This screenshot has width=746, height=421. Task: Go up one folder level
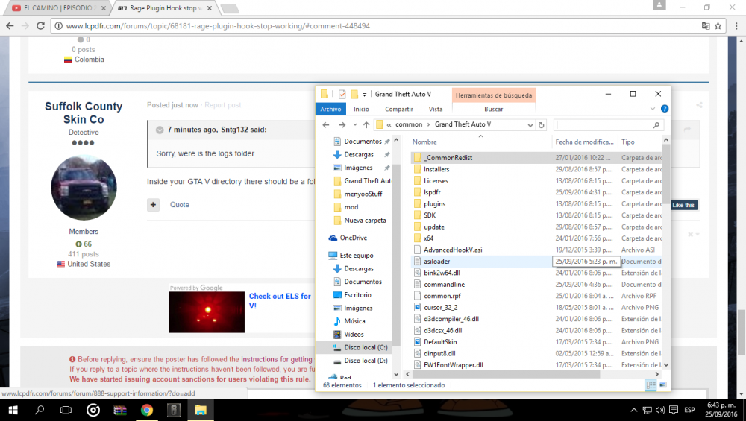click(366, 125)
